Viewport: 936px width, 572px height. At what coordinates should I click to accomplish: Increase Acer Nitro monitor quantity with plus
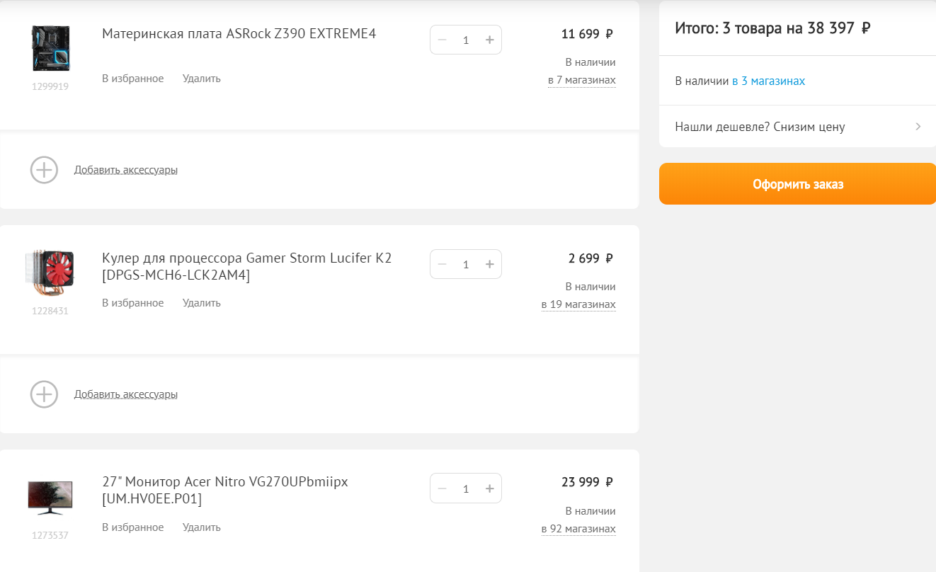[489, 488]
